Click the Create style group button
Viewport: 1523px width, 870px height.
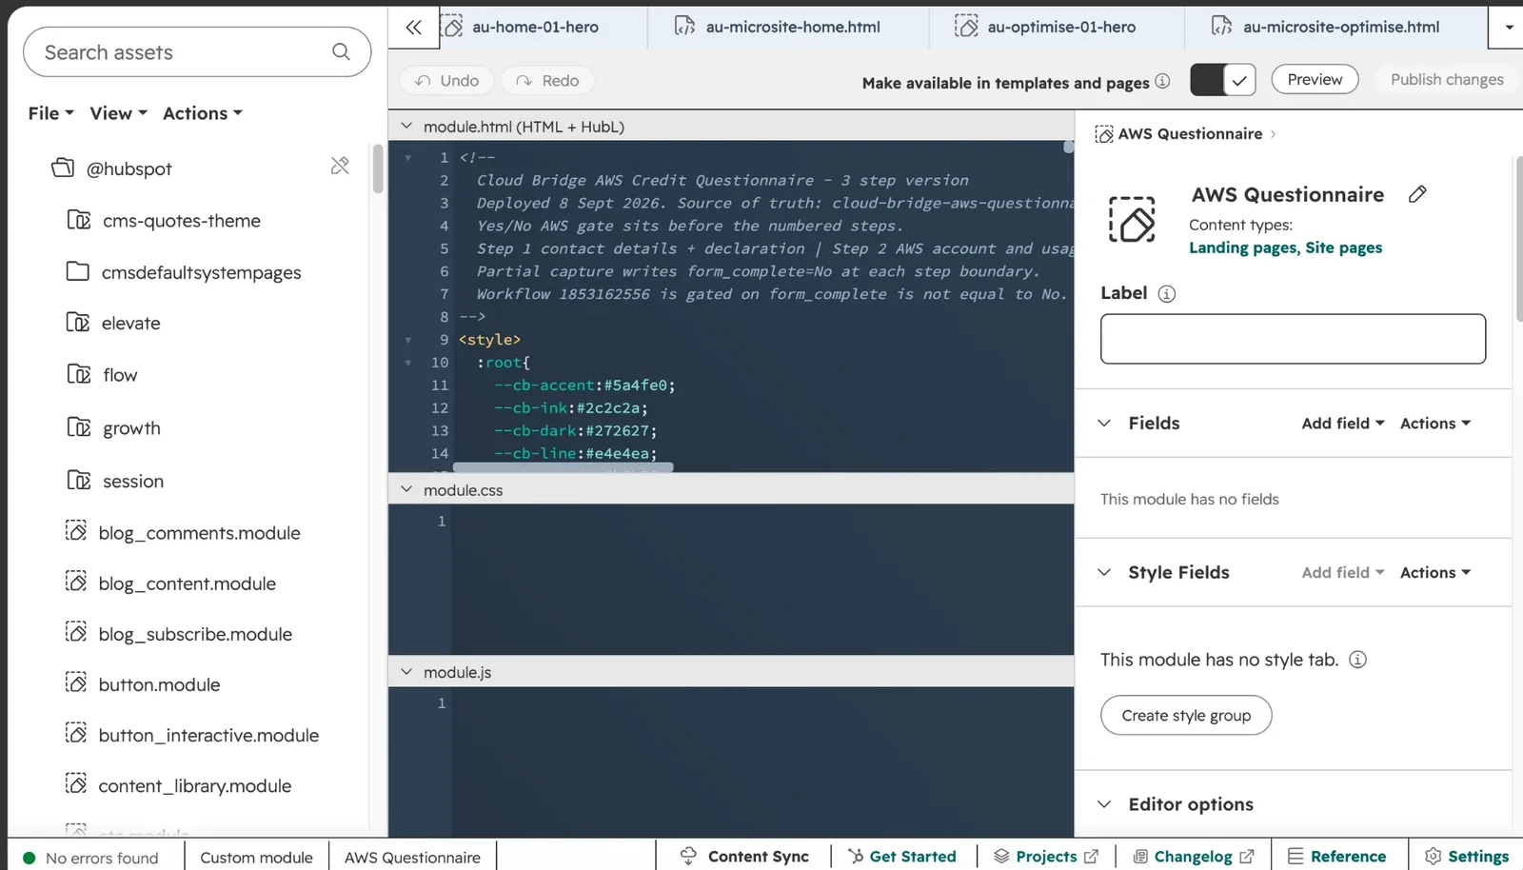pyautogui.click(x=1186, y=716)
